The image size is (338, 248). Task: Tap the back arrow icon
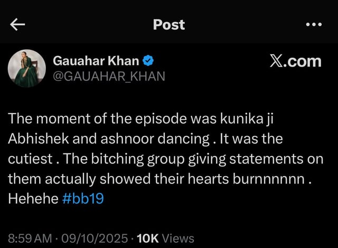pos(18,25)
